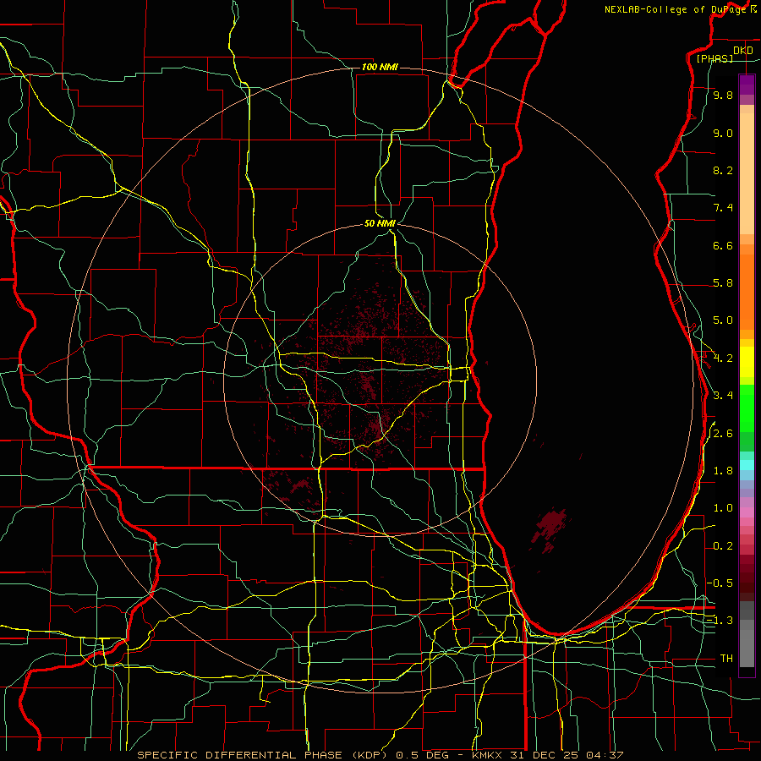Image resolution: width=761 pixels, height=761 pixels.
Task: Select the 1.8 value on the scale
Action: point(723,471)
